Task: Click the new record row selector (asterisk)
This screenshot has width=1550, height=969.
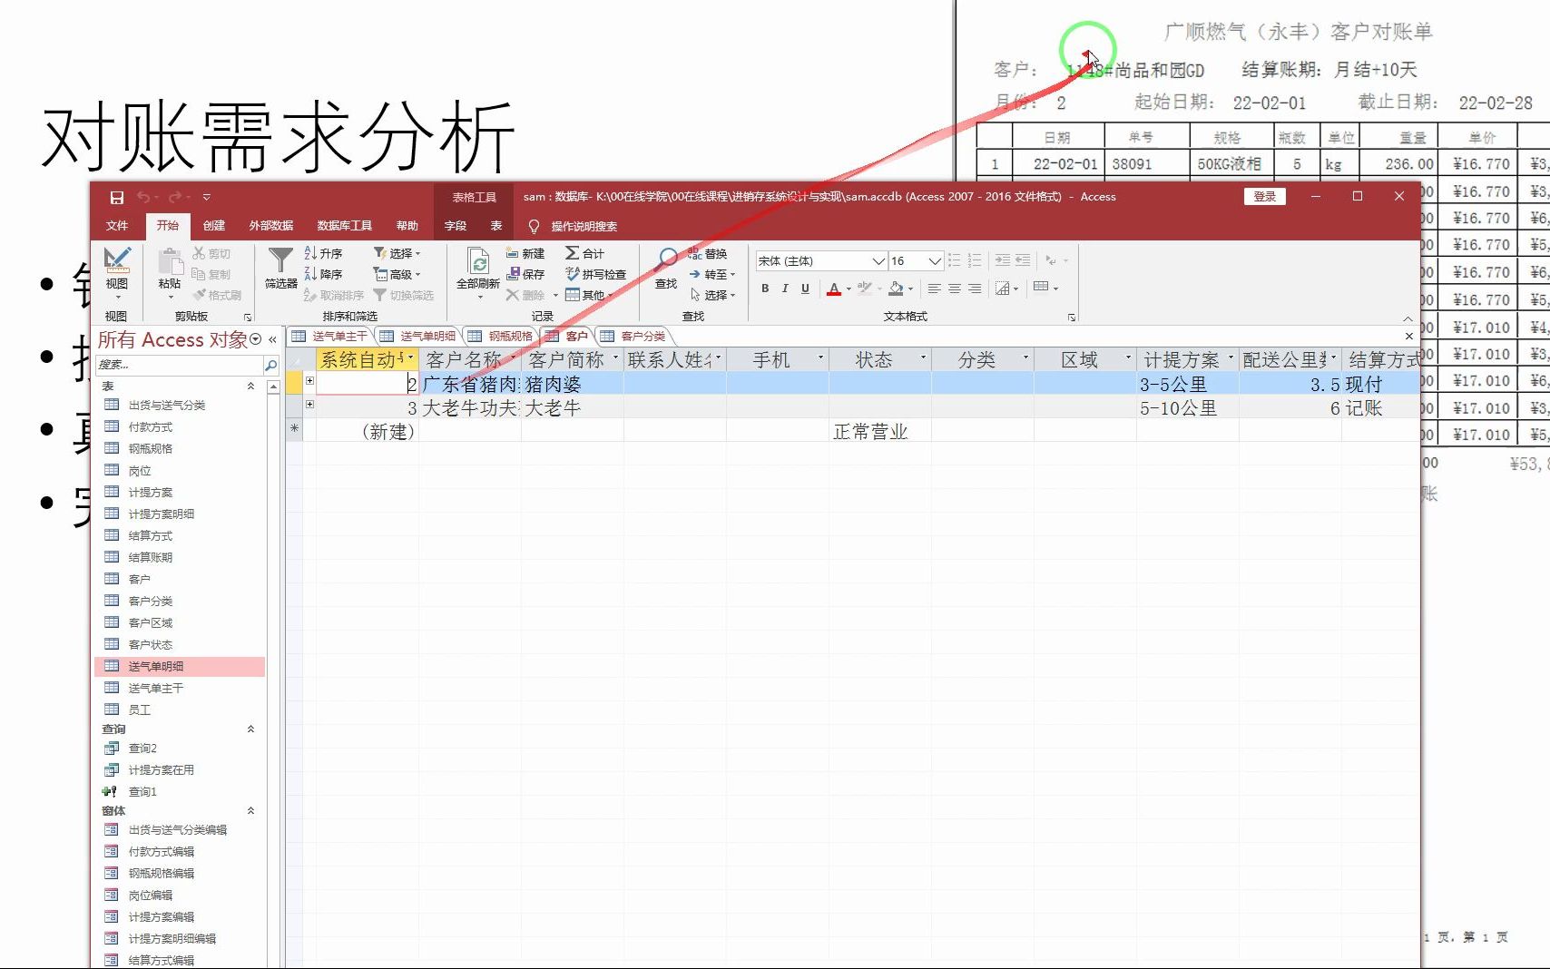Action: coord(294,430)
